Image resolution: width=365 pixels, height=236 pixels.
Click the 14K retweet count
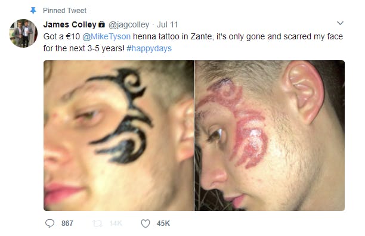[116, 223]
